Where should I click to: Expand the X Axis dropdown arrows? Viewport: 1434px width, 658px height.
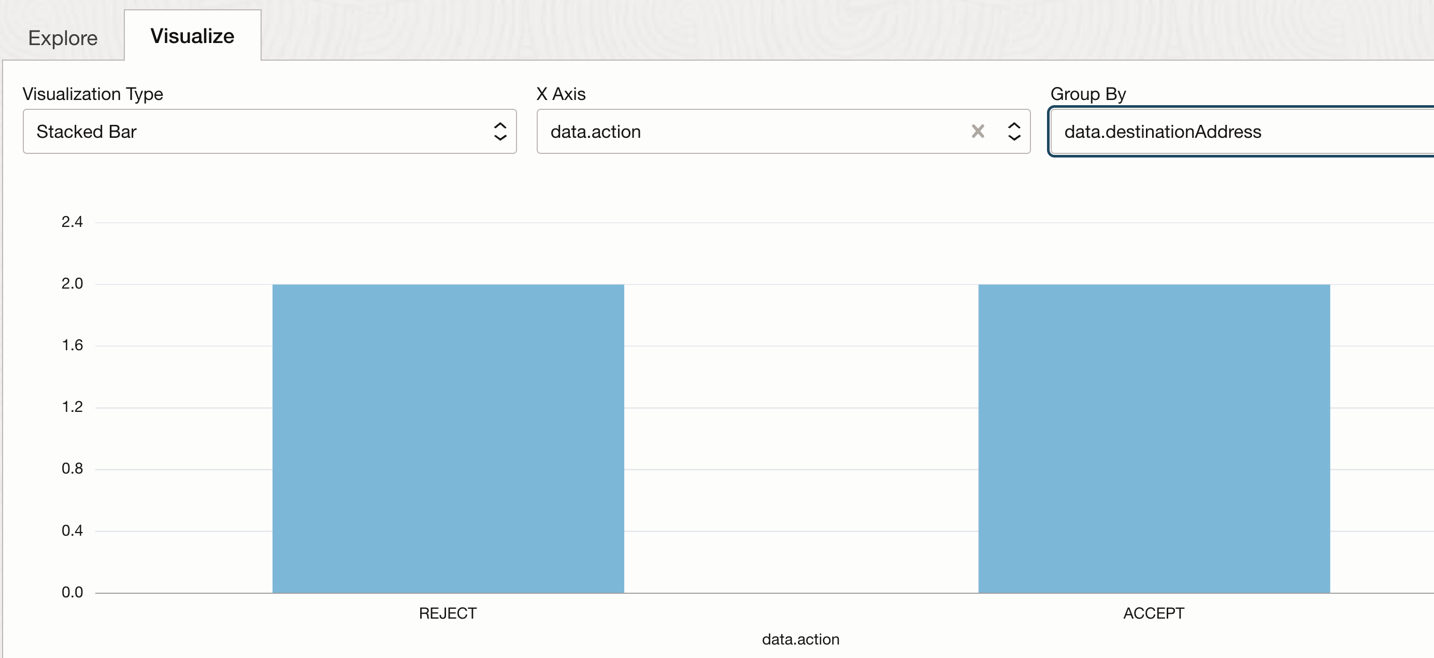1014,132
